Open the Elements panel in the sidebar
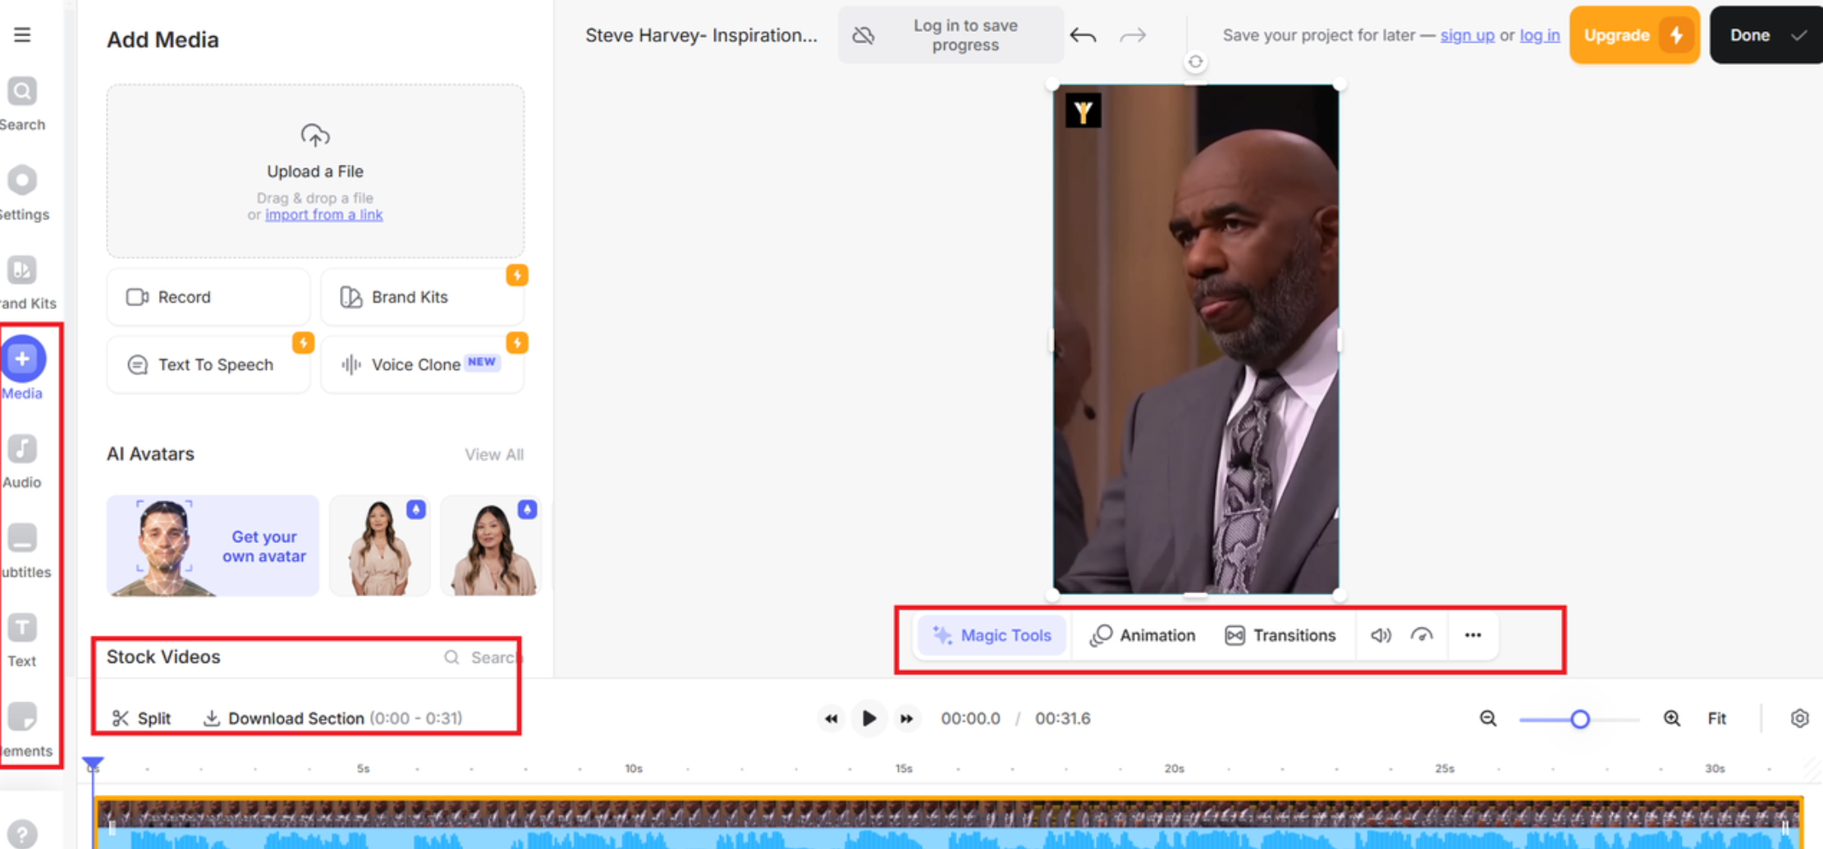This screenshot has width=1823, height=849. pyautogui.click(x=22, y=728)
